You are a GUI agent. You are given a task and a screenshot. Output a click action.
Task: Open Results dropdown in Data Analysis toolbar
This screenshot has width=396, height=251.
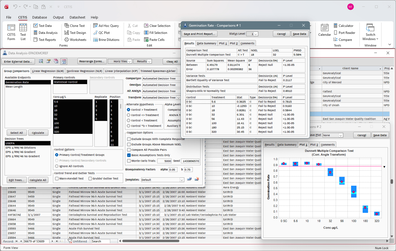pos(149,62)
